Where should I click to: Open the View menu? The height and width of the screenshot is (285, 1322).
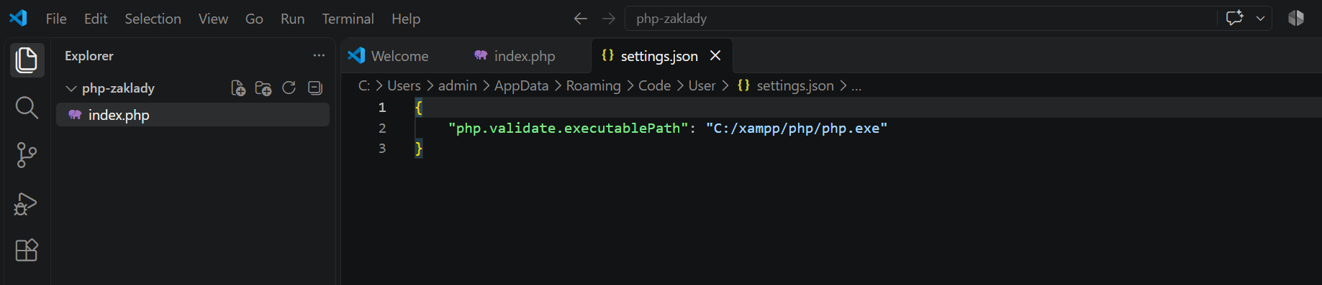click(213, 19)
